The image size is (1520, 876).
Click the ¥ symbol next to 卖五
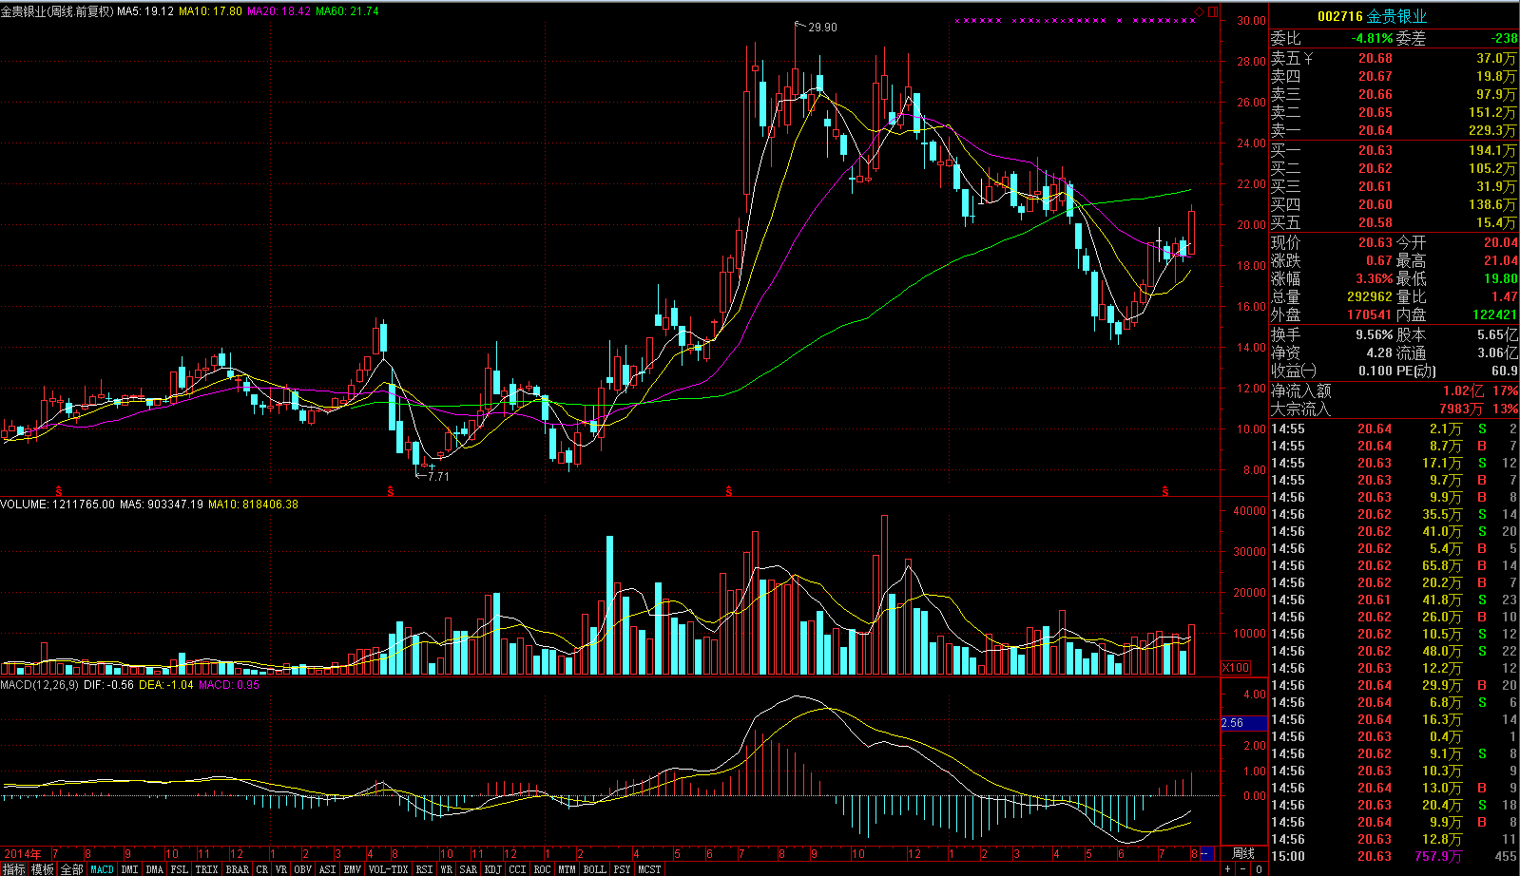coord(1309,59)
